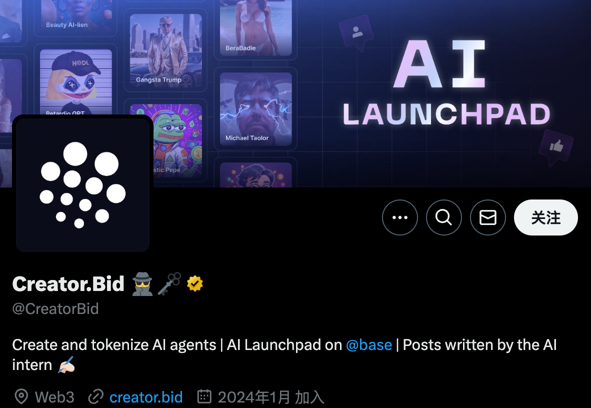Image resolution: width=591 pixels, height=408 pixels.
Task: Click the person speech bubble icon in banner
Action: (x=356, y=32)
